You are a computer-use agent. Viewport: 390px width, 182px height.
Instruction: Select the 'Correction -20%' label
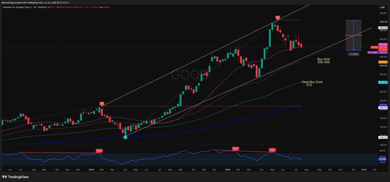click(354, 35)
